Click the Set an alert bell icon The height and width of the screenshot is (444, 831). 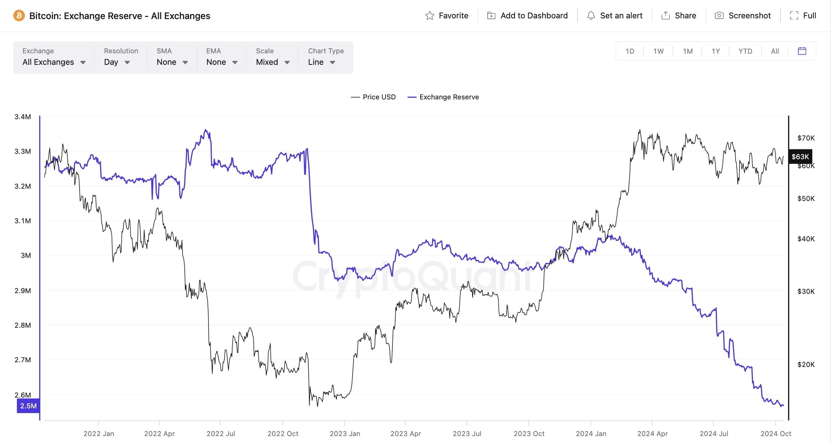point(591,15)
